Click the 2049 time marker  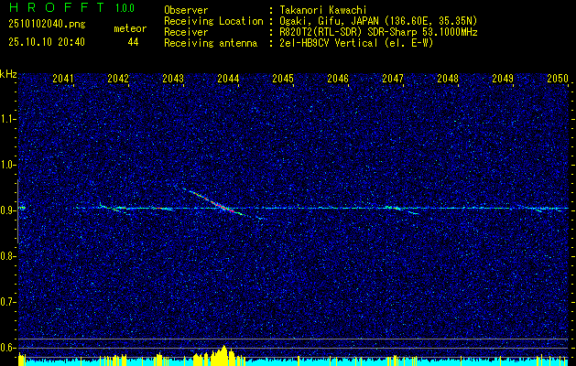pos(503,79)
